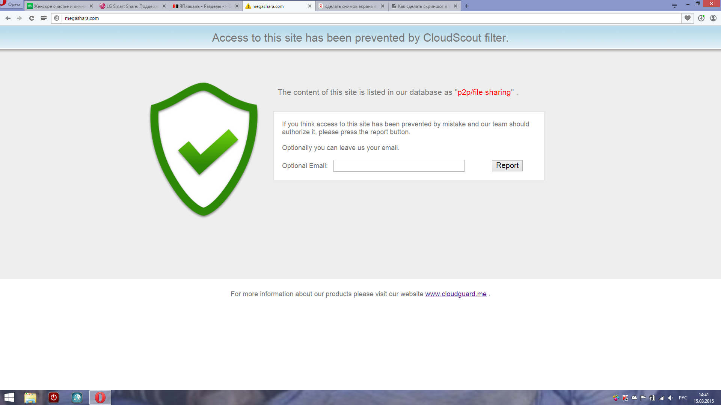Focus the Optional Email input field
Image resolution: width=721 pixels, height=405 pixels.
tap(399, 166)
